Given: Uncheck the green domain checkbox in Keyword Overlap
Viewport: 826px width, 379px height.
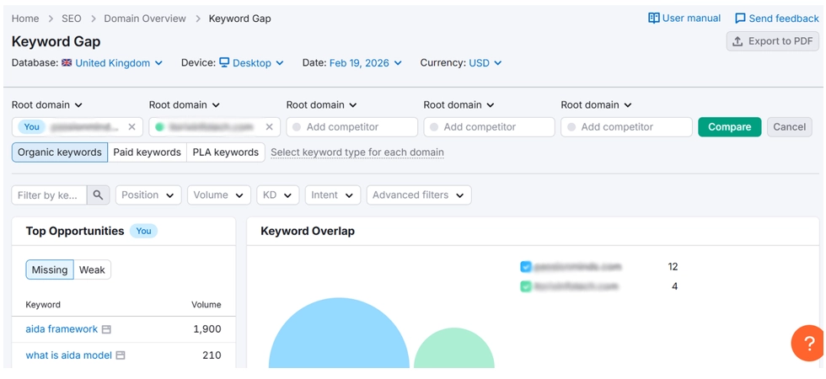Looking at the screenshot, I should point(526,287).
